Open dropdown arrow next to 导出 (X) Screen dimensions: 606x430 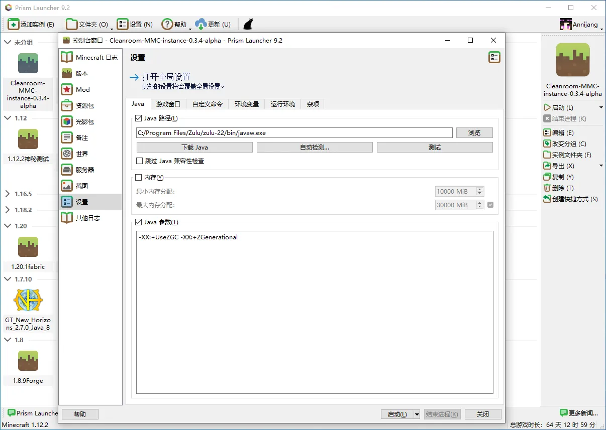601,166
